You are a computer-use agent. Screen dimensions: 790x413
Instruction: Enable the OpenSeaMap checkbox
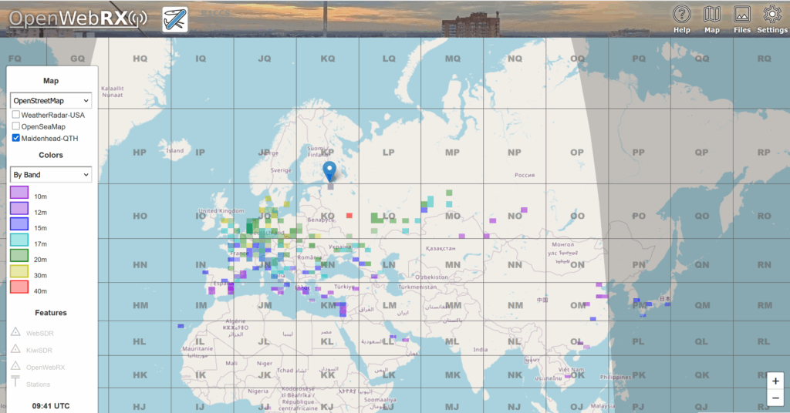(16, 126)
